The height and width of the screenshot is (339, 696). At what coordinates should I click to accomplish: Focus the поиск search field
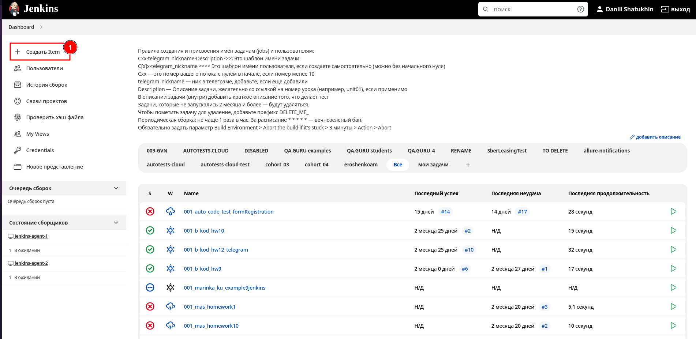(532, 9)
